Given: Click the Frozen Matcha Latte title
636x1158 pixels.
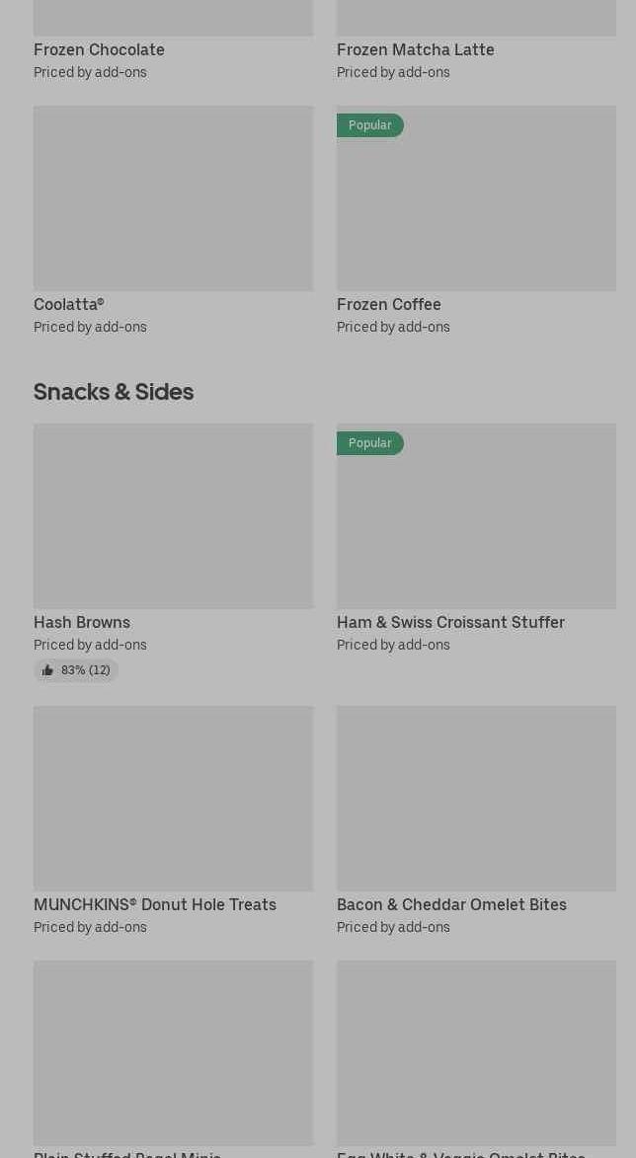Looking at the screenshot, I should (415, 49).
